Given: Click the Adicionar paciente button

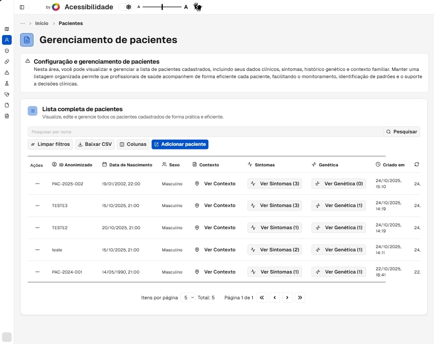Looking at the screenshot, I should (x=180, y=144).
